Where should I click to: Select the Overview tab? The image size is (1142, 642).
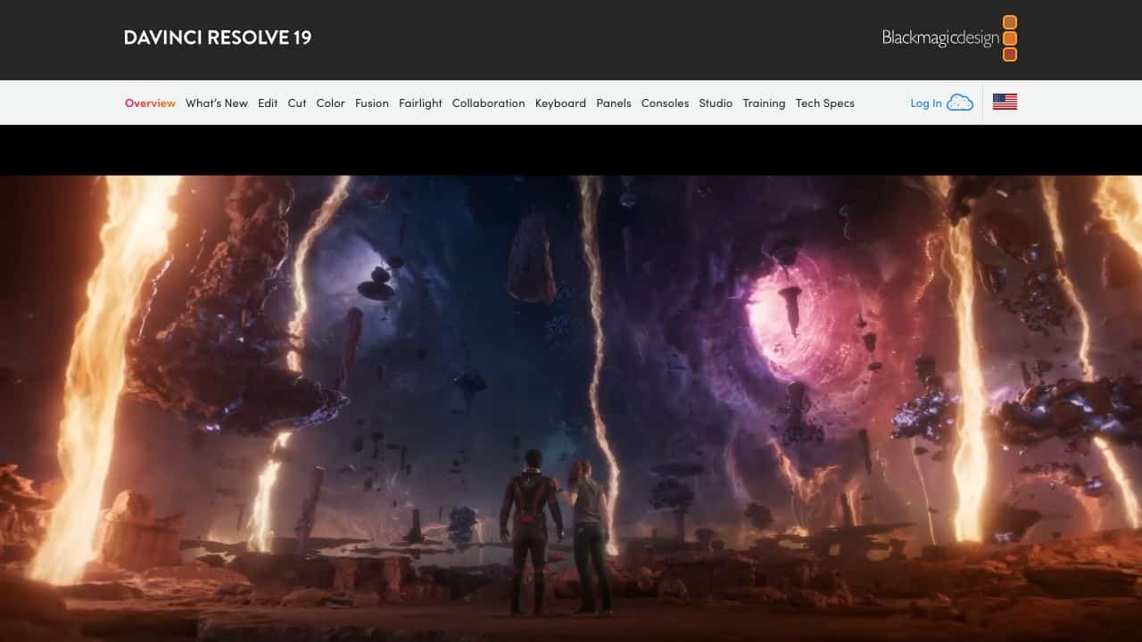[x=150, y=103]
